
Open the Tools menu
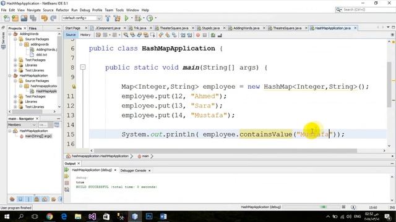click(119, 10)
